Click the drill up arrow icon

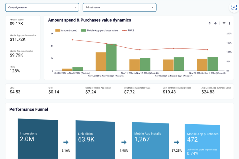coord(210,23)
